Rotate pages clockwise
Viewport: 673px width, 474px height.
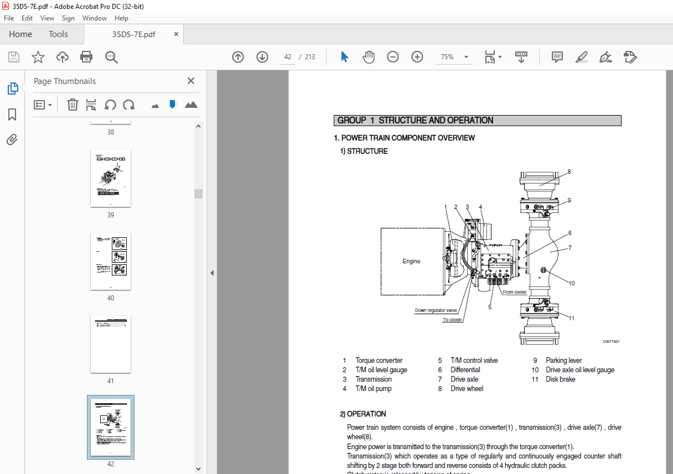point(129,105)
